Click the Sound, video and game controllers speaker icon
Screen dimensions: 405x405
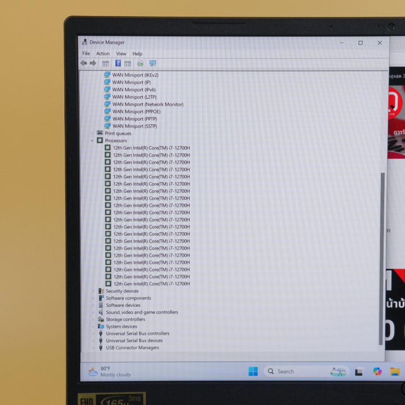click(101, 312)
